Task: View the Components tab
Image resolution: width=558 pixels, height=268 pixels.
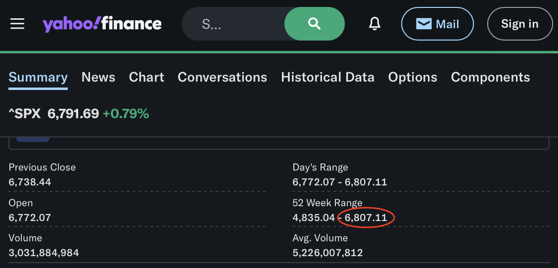Action: pos(490,77)
